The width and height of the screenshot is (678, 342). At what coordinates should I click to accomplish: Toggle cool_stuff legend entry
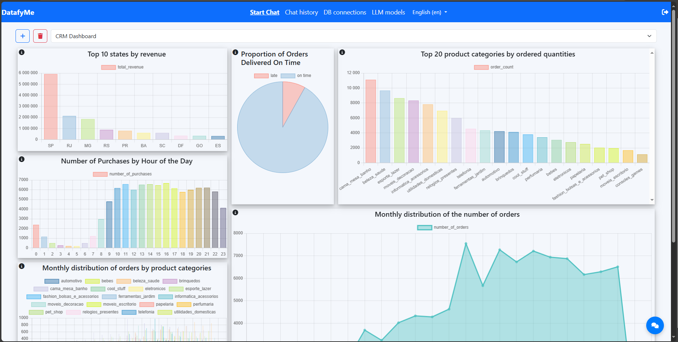pyautogui.click(x=108, y=289)
